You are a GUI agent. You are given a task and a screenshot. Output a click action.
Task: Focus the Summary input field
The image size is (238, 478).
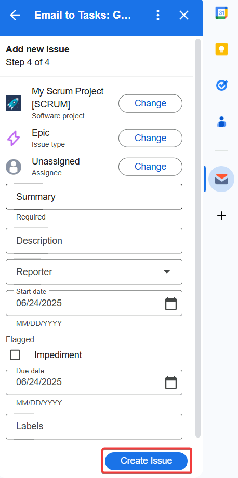[94, 197]
